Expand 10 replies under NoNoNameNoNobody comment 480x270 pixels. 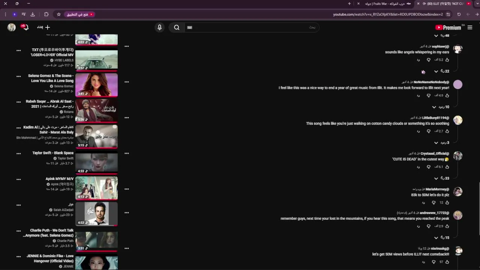(441, 107)
